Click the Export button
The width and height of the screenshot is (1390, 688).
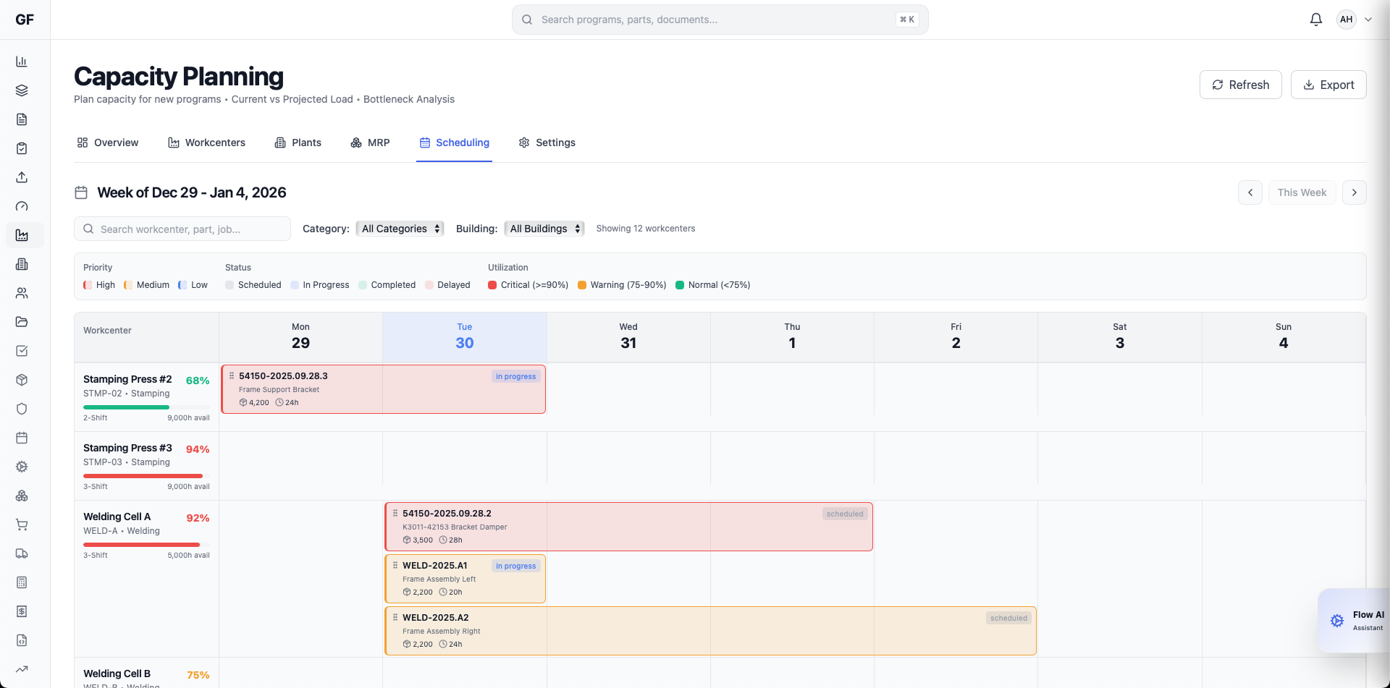pyautogui.click(x=1328, y=85)
